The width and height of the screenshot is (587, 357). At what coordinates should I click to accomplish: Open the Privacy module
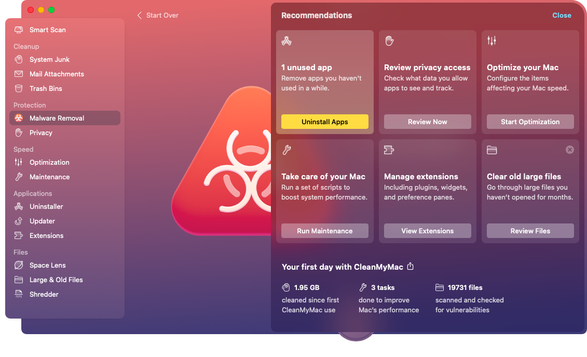coord(65,133)
